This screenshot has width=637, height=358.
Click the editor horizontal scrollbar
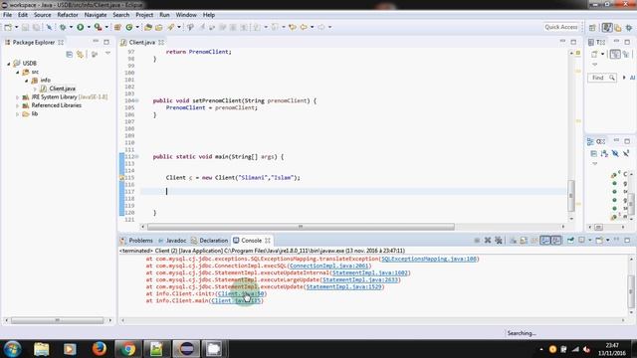click(301, 227)
